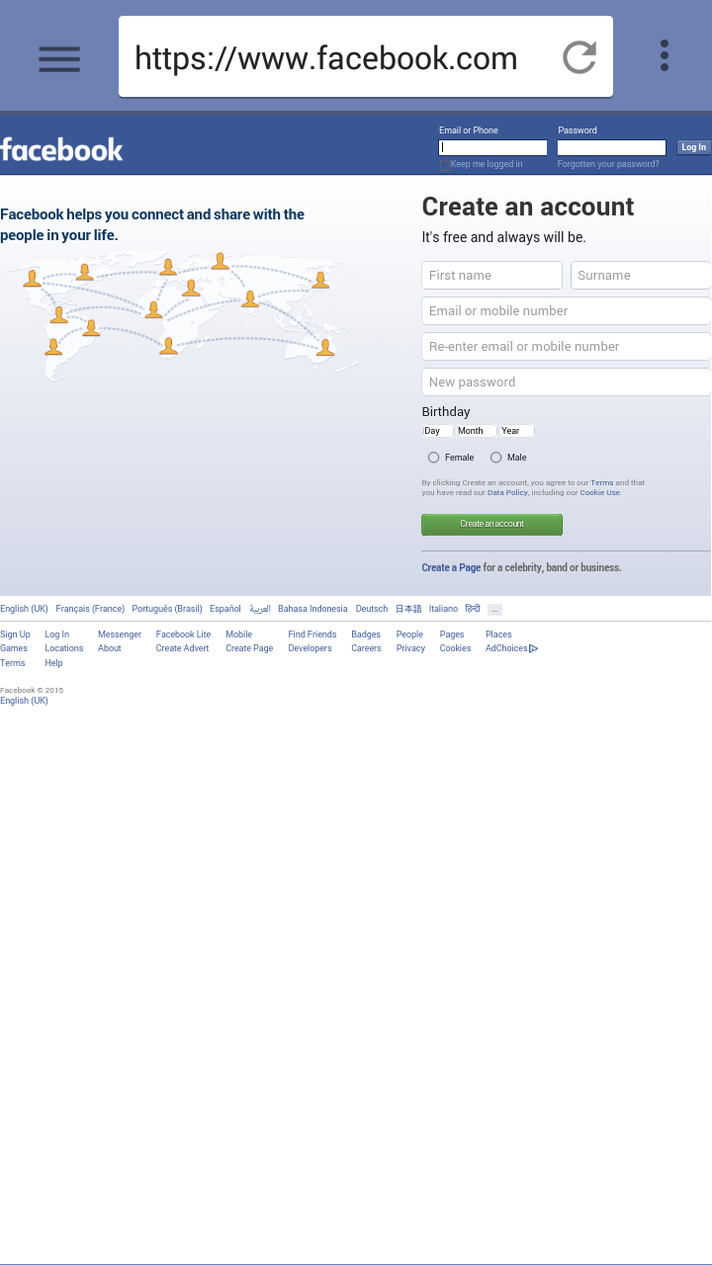Select English (UK) in the language row
Viewport: 712px width, 1265px height.
coord(24,609)
